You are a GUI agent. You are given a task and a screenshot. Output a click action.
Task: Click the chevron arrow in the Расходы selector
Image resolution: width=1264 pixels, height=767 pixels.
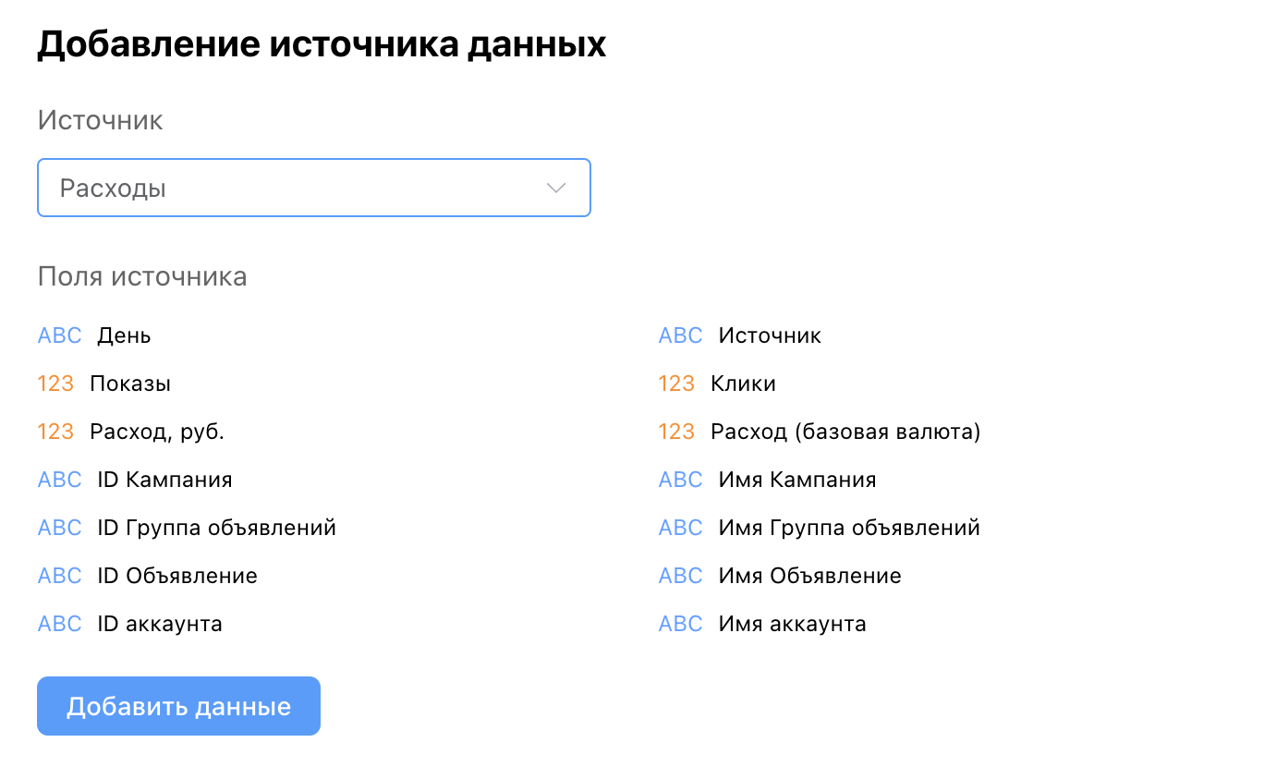pyautogui.click(x=555, y=188)
